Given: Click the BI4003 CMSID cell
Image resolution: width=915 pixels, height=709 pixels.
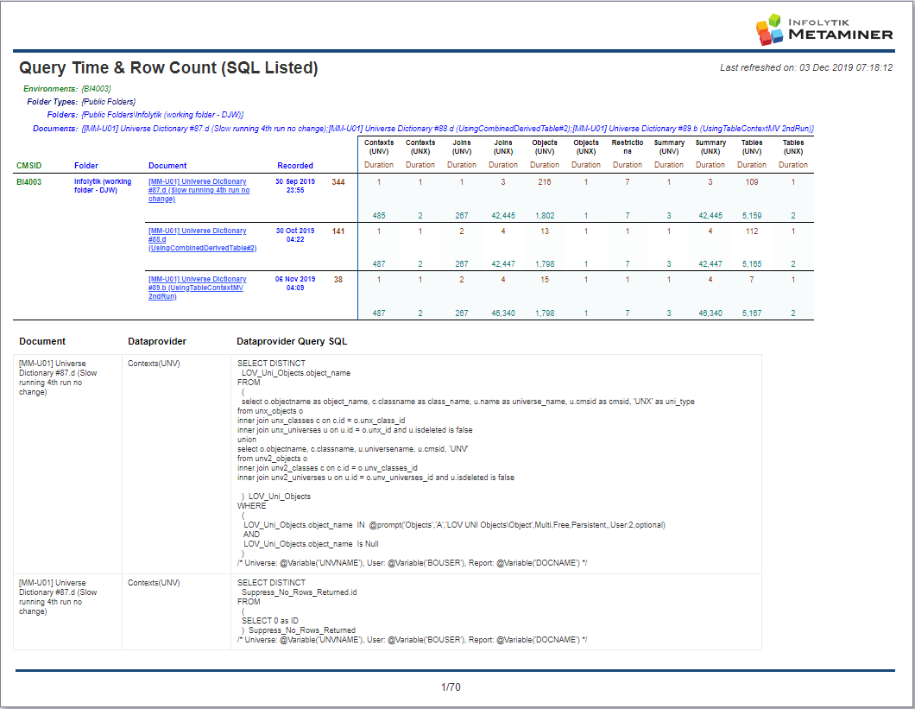Looking at the screenshot, I should tap(28, 182).
